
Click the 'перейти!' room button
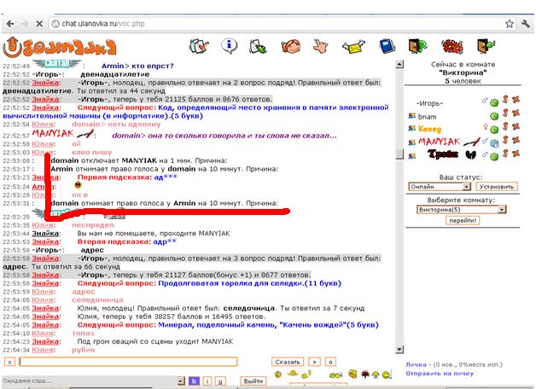pos(463,220)
